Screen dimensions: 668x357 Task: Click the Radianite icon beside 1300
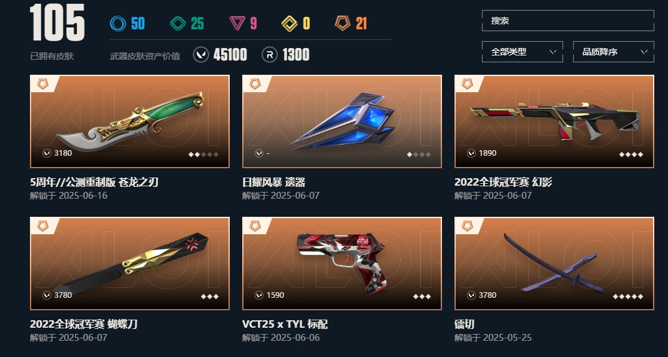click(x=270, y=55)
